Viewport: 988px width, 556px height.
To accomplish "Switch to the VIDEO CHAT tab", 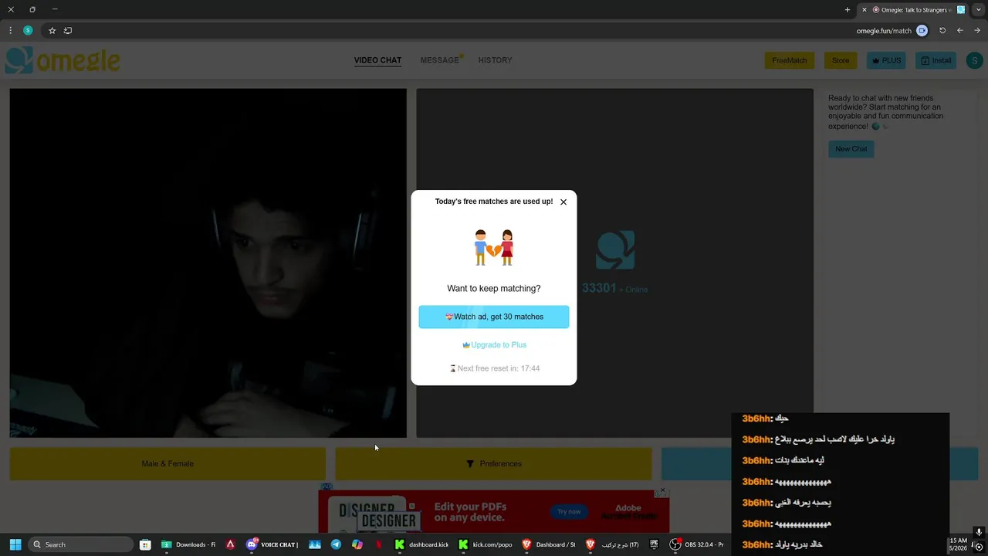I will click(377, 60).
